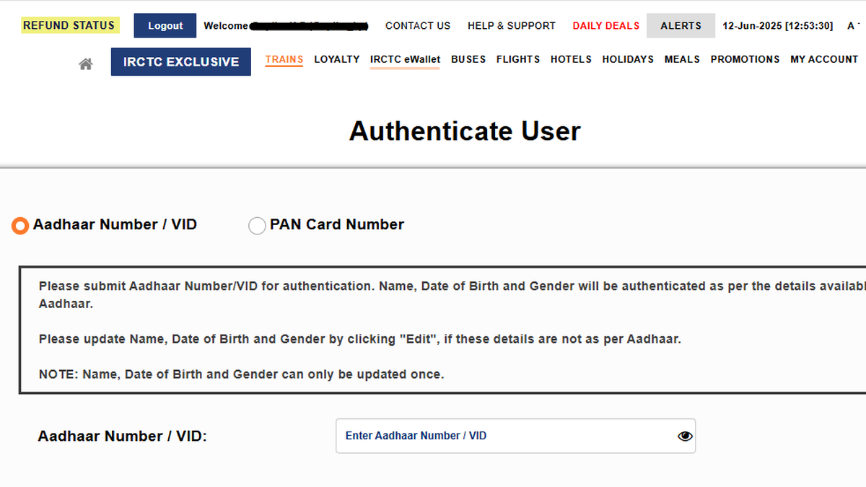Select the Aadhaar Number / VID radio button
866x487 pixels.
pyautogui.click(x=19, y=225)
